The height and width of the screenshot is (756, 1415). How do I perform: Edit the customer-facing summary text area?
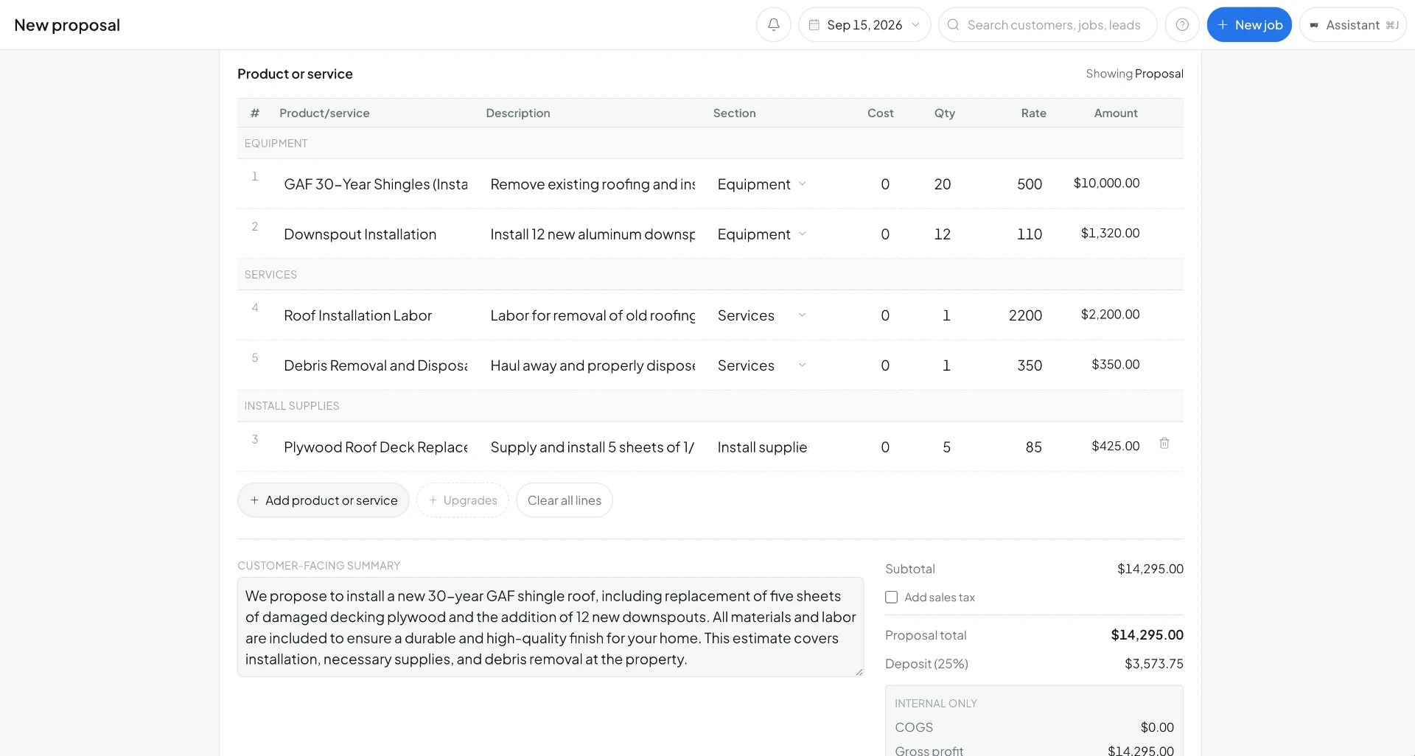point(551,627)
